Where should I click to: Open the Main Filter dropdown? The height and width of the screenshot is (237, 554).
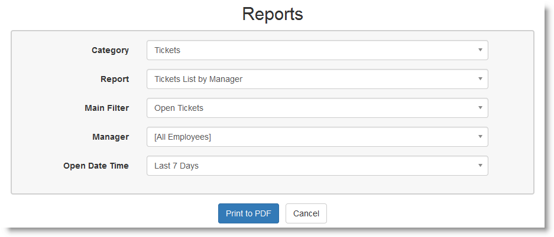point(317,108)
